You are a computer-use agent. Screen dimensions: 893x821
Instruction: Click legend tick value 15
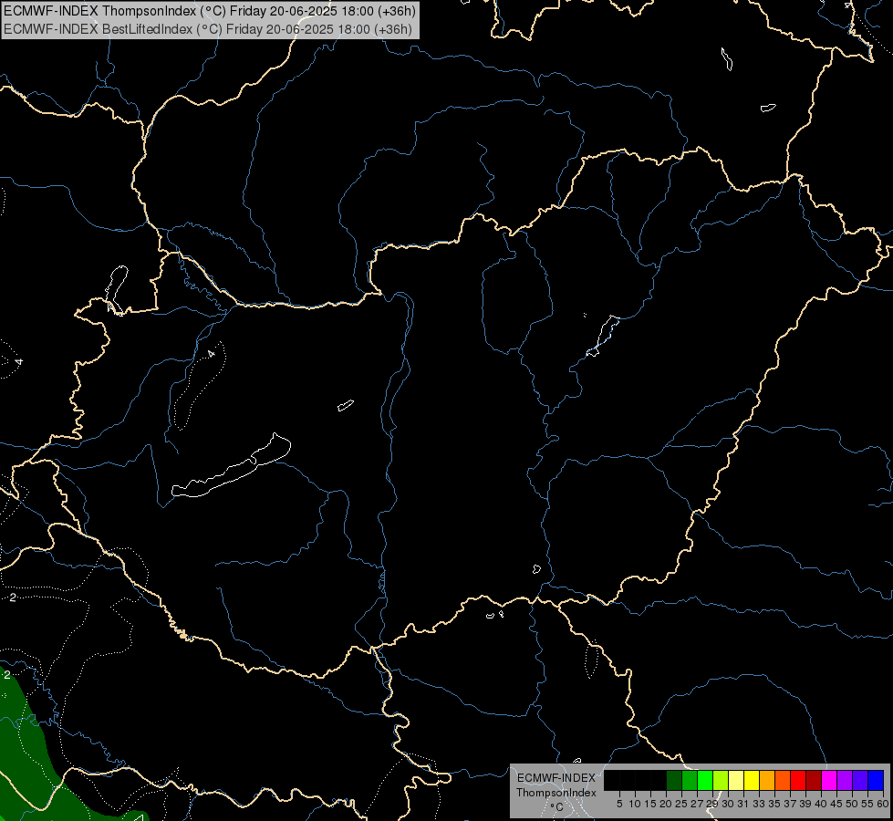pyautogui.click(x=650, y=804)
